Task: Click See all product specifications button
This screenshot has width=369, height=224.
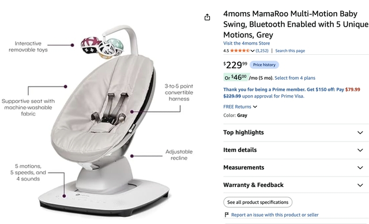Action: [258, 202]
